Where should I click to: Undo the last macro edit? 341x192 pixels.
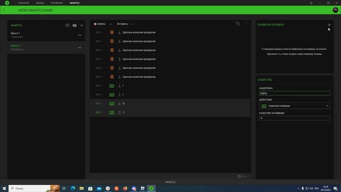point(238,23)
